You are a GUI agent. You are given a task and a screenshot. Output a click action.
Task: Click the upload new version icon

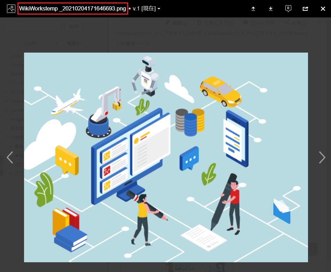(x=253, y=9)
